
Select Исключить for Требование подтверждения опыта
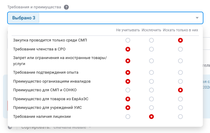tap(151, 72)
